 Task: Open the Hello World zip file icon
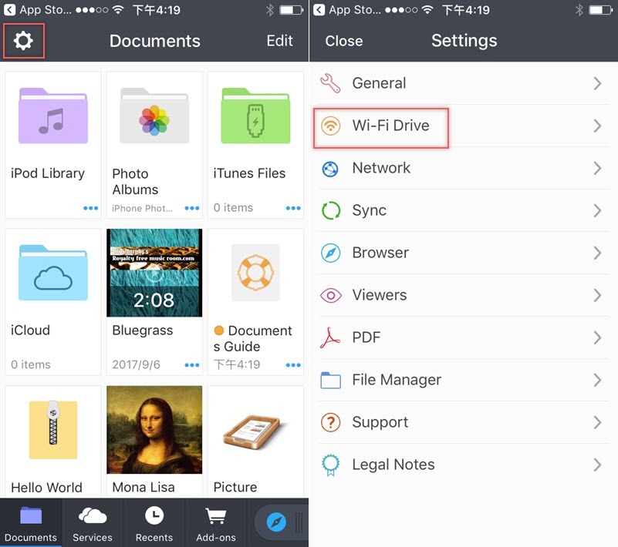tap(52, 429)
